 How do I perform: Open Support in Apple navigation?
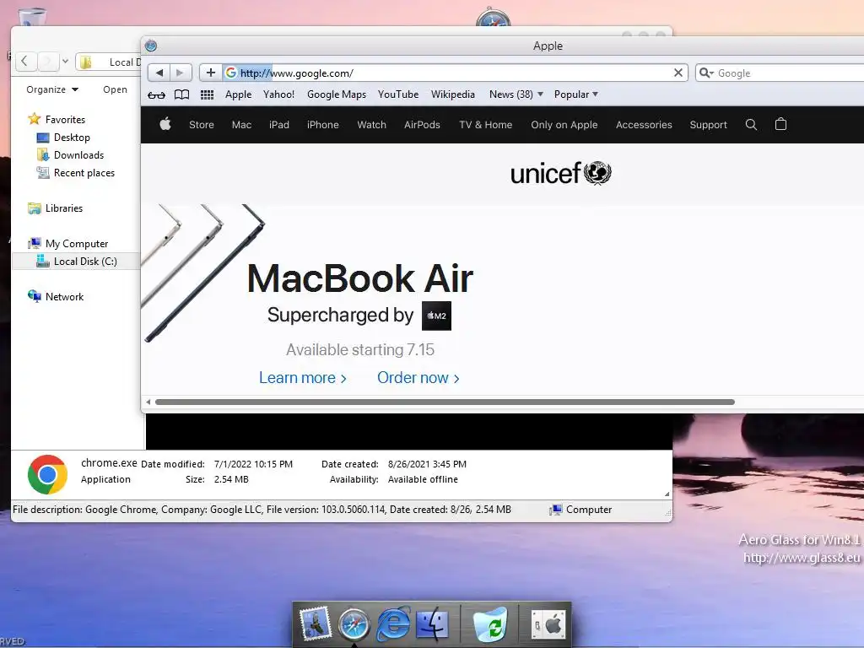point(708,125)
